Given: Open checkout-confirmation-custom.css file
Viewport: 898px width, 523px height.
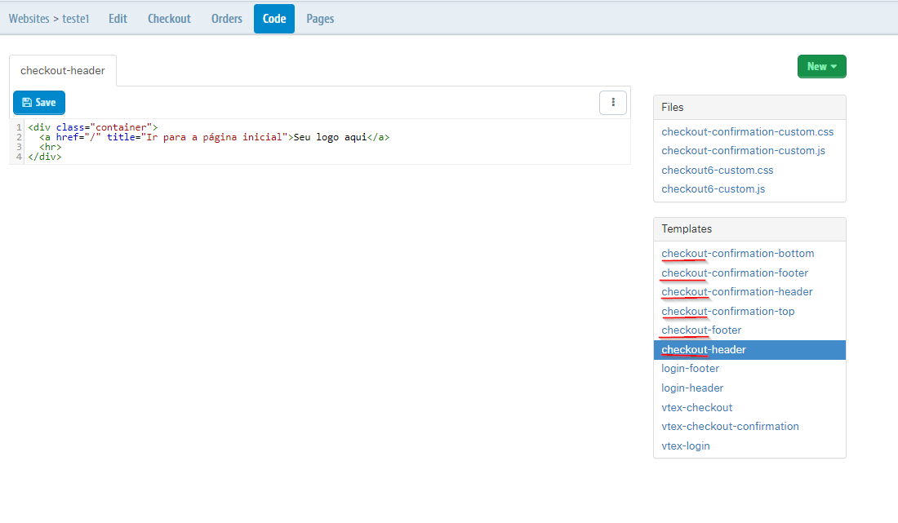Looking at the screenshot, I should pyautogui.click(x=747, y=131).
